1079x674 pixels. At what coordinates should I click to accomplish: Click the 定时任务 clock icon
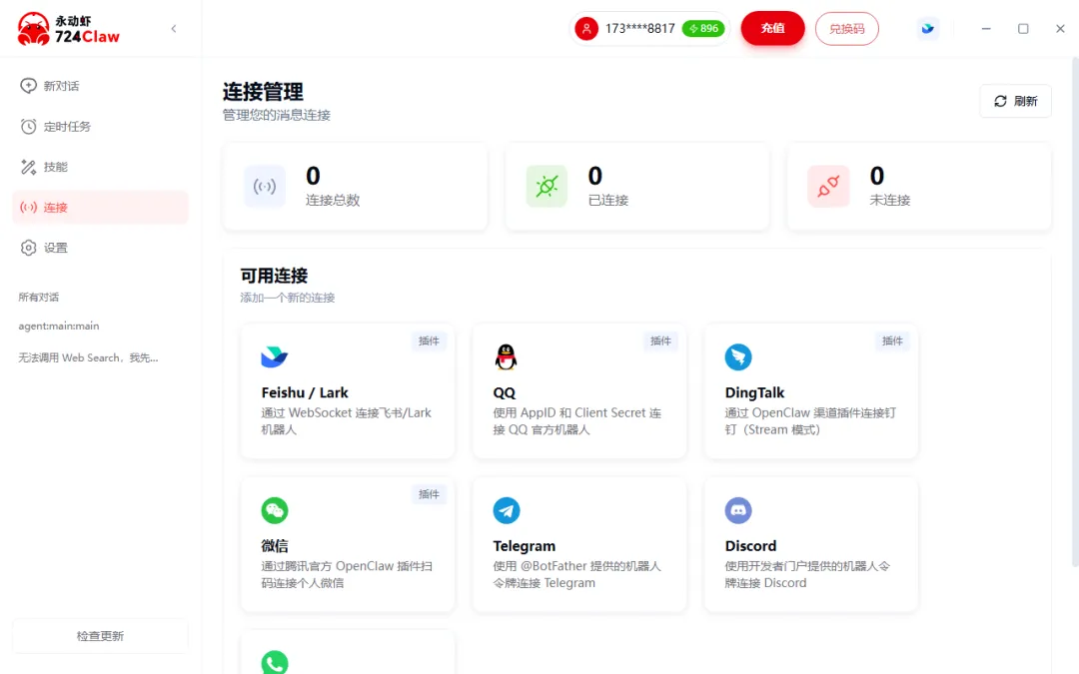[28, 127]
